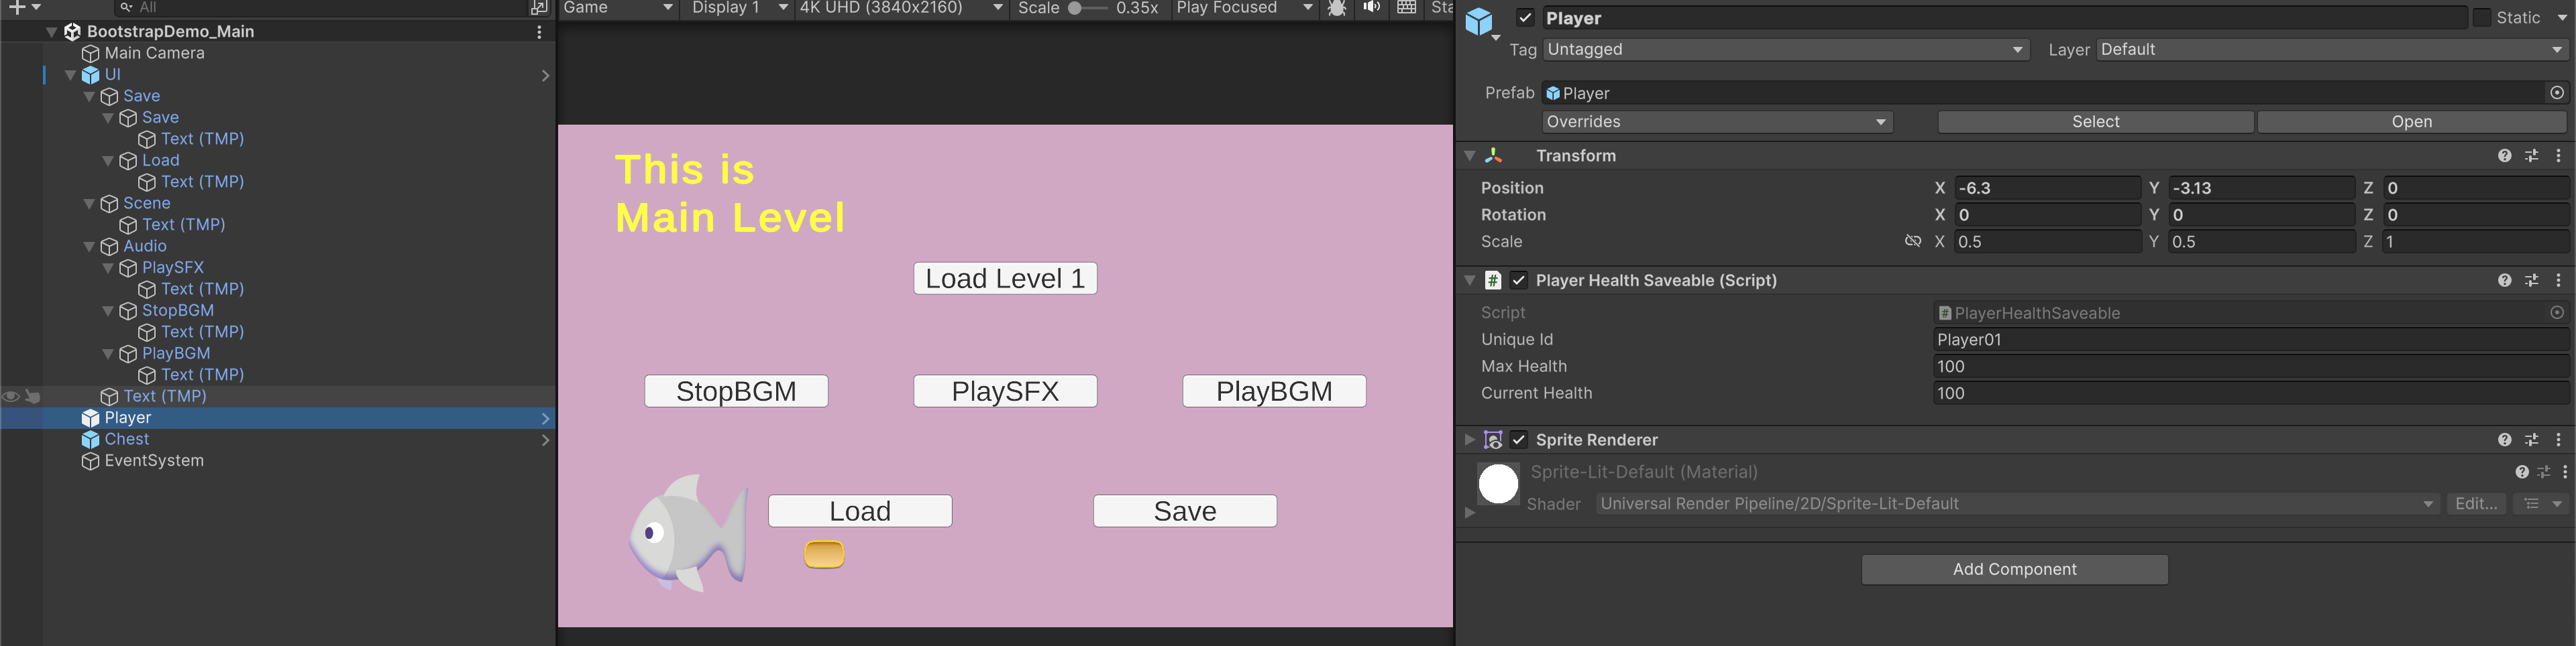Toggle the Game view mute audio icon
Screen dimensions: 2576x646
pyautogui.click(x=1371, y=8)
